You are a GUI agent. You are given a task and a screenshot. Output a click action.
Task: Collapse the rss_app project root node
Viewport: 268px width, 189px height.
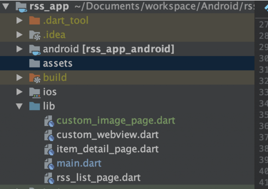coord(6,7)
